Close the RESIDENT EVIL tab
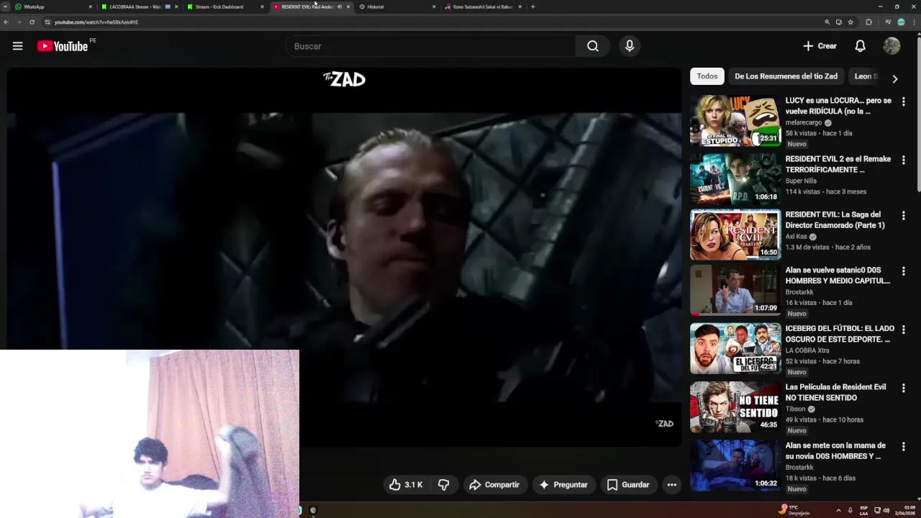Viewport: 921px width, 518px height. [348, 6]
